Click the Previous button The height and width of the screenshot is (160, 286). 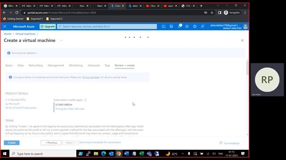pos(51,143)
